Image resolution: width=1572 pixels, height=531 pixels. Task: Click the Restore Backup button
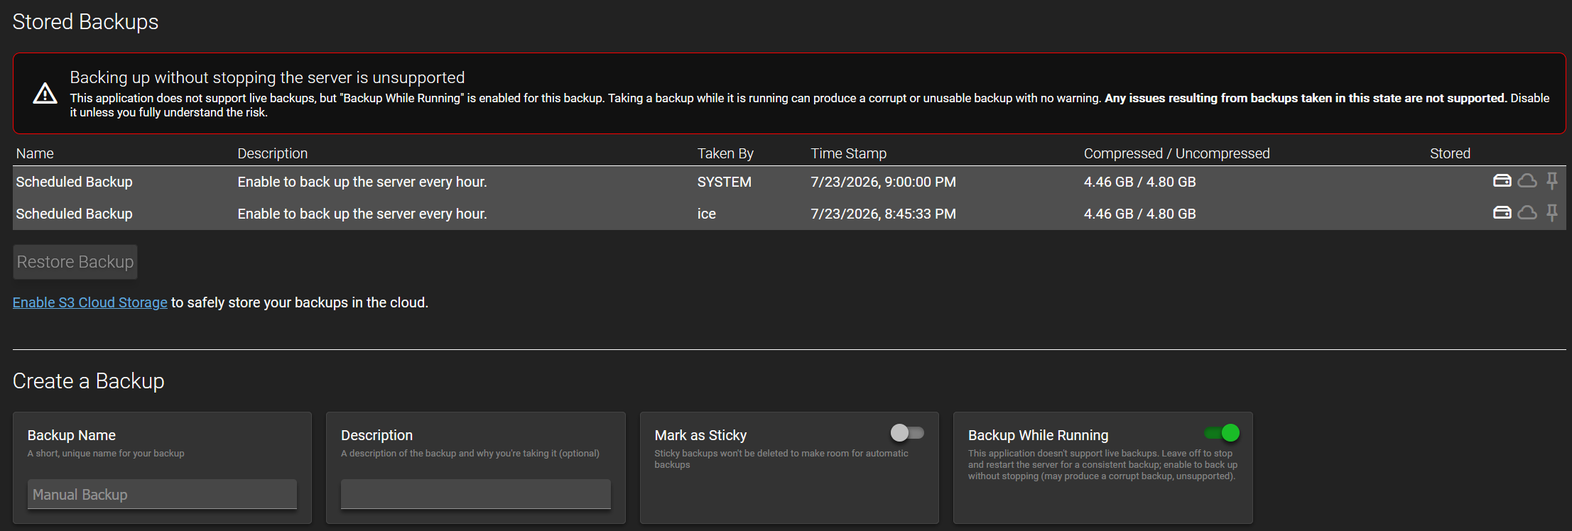click(75, 262)
